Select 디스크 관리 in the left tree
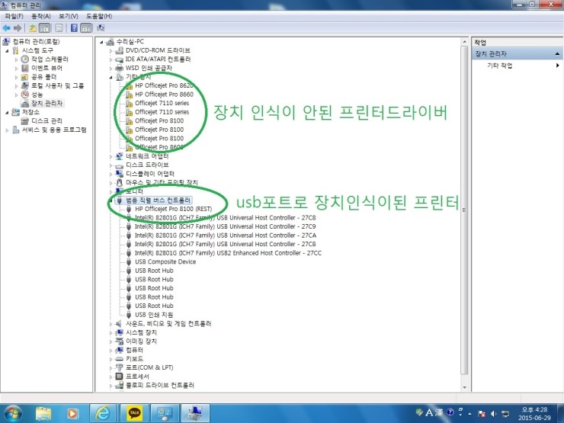Image resolution: width=564 pixels, height=423 pixels. [46, 120]
